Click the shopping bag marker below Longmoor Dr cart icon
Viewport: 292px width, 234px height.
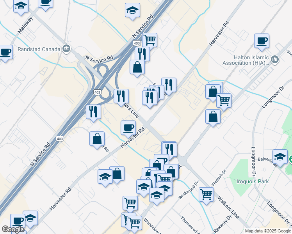click(213, 118)
